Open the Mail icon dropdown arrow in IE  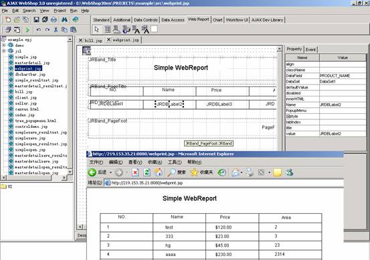point(242,173)
